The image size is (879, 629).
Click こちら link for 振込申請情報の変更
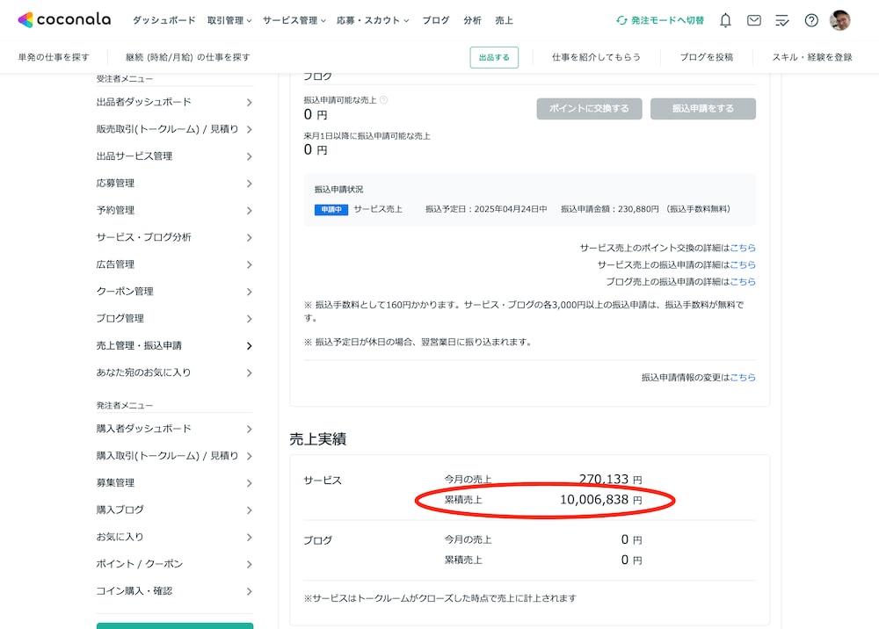(x=743, y=378)
